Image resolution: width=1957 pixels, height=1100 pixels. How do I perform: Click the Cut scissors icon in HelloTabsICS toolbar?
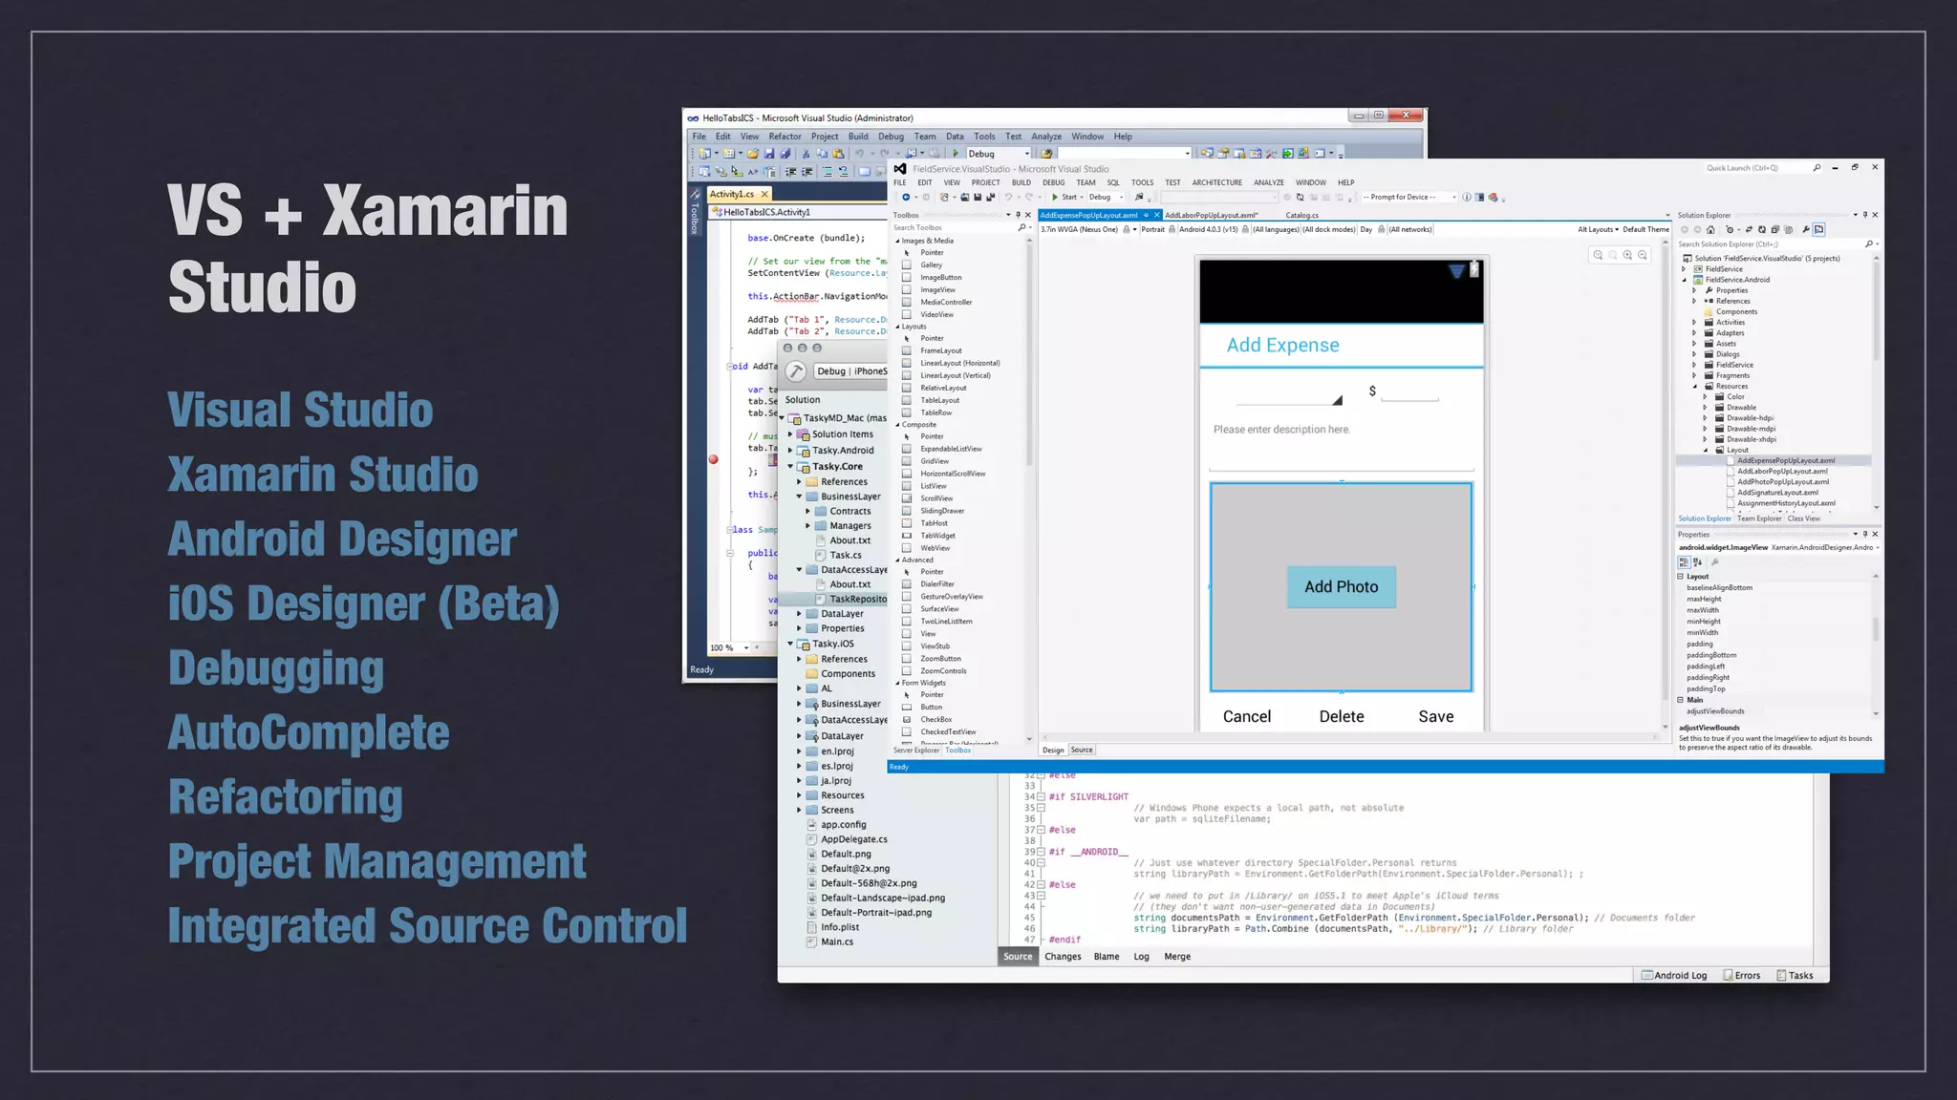pos(806,154)
